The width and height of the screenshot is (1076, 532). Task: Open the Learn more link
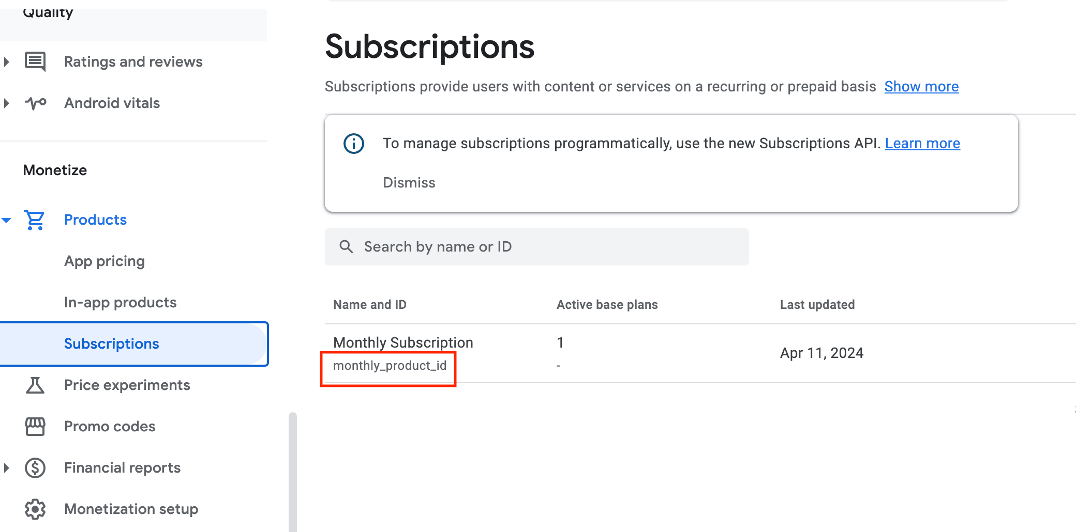[x=922, y=143]
